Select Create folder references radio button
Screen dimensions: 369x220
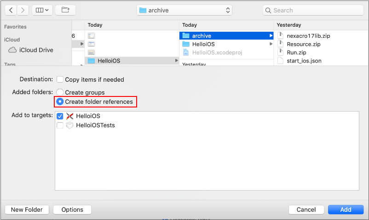coord(60,102)
